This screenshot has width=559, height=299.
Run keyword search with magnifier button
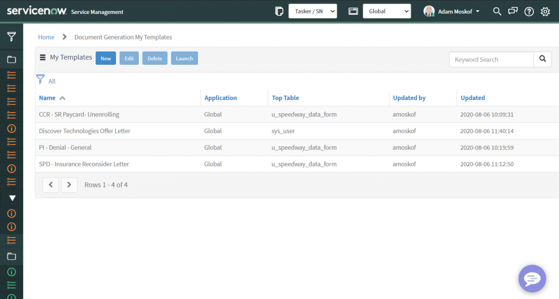coord(542,59)
